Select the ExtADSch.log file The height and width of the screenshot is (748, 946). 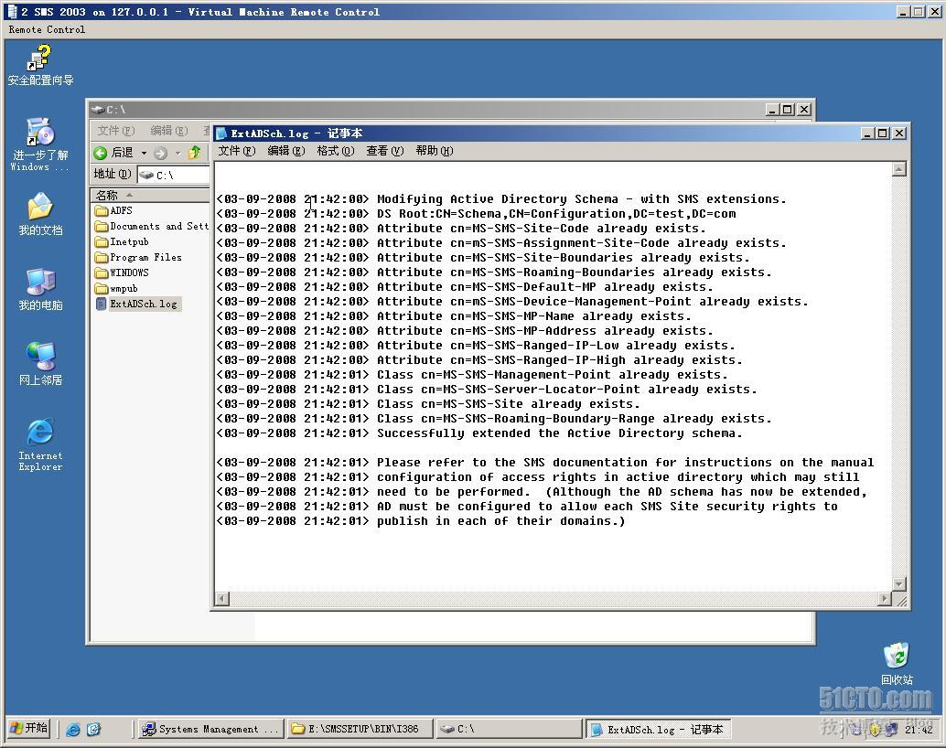coord(137,304)
